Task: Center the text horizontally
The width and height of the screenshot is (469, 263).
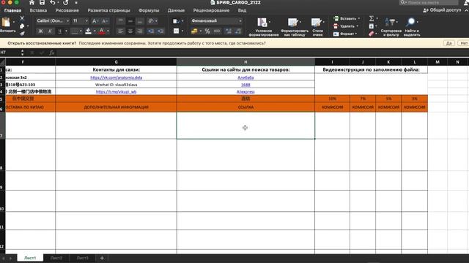Action: [130, 31]
